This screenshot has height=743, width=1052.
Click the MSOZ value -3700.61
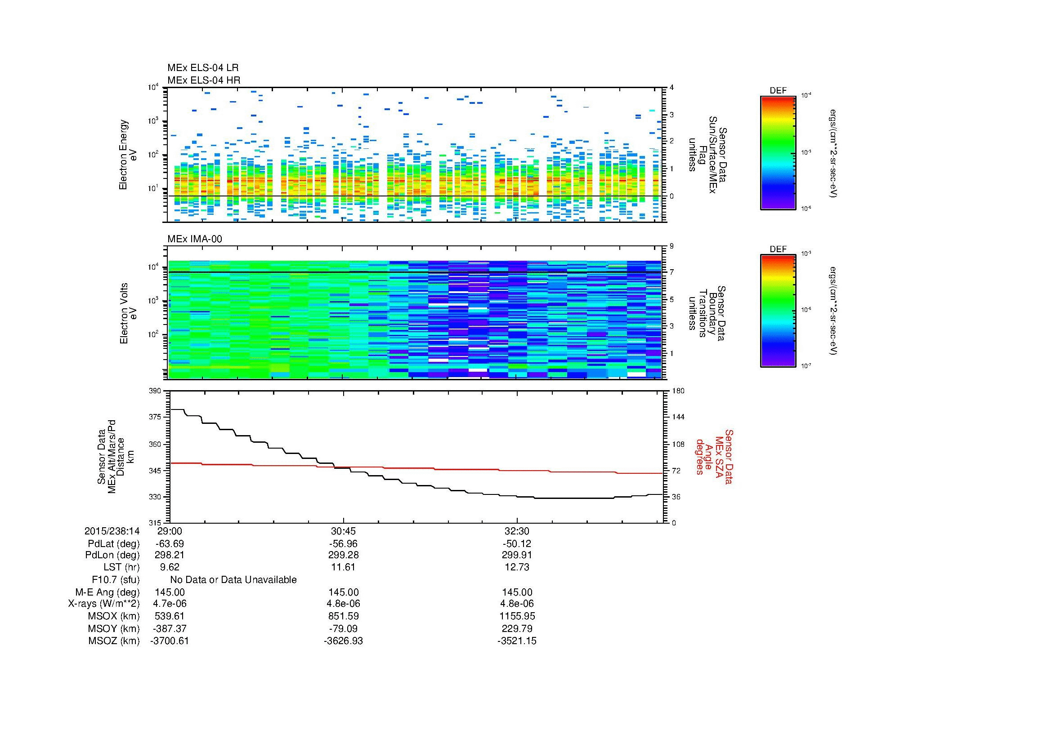(x=170, y=641)
